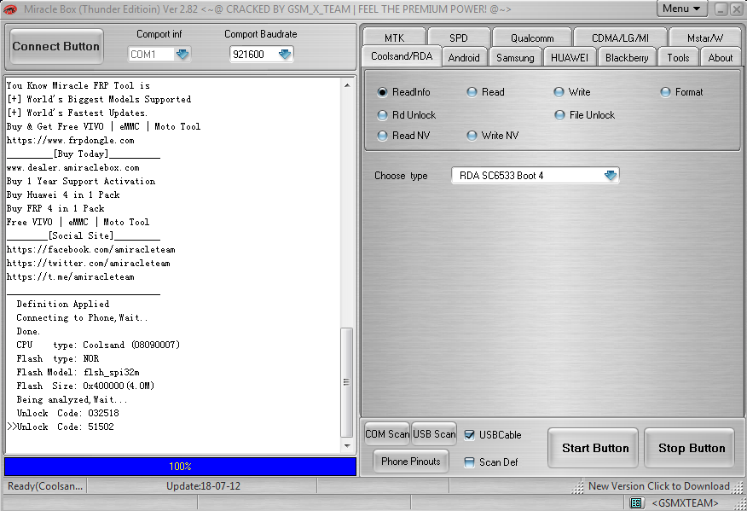The height and width of the screenshot is (511, 747).
Task: Open the Android tab
Action: point(464,58)
